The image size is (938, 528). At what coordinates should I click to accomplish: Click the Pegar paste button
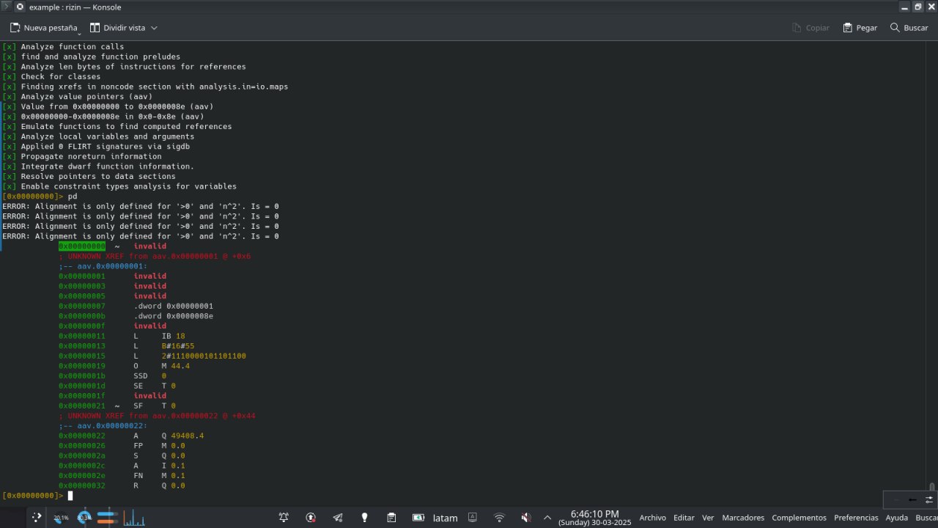(x=860, y=28)
